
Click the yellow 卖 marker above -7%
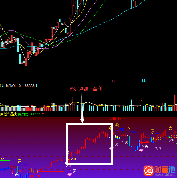tap(19, 161)
